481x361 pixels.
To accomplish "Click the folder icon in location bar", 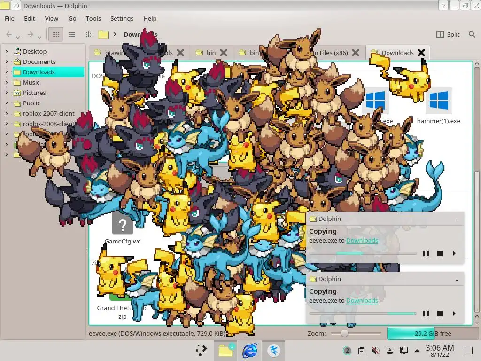I will (103, 34).
